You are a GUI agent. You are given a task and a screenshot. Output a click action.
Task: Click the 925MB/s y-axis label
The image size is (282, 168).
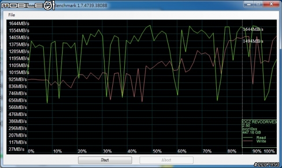[x=18, y=79]
